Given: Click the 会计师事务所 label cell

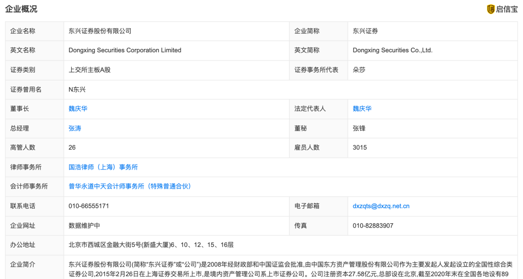Looking at the screenshot, I should point(34,186).
